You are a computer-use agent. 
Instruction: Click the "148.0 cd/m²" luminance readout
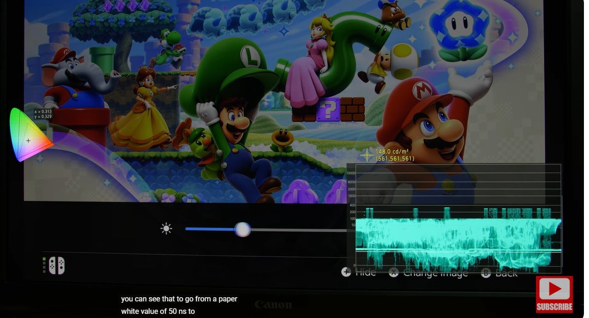tap(392, 151)
